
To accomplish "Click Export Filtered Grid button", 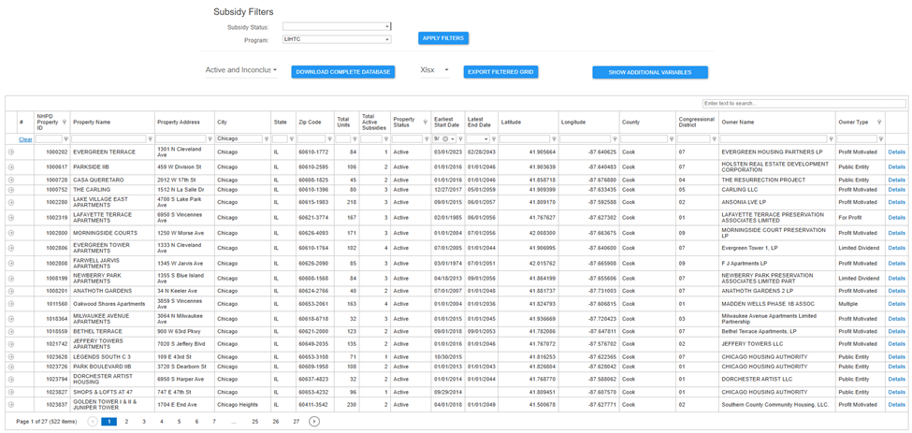I will pyautogui.click(x=501, y=72).
